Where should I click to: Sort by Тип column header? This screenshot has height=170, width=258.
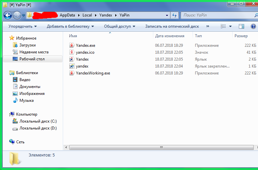click(212, 36)
